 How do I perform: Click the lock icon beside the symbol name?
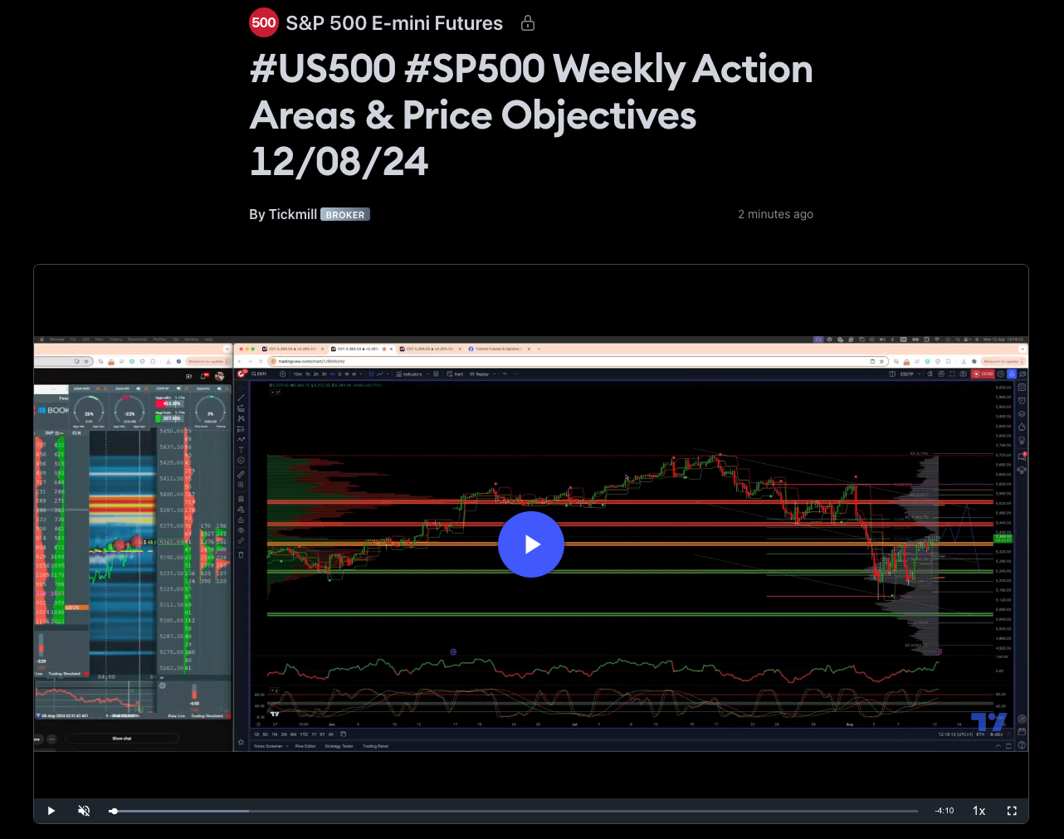(527, 23)
